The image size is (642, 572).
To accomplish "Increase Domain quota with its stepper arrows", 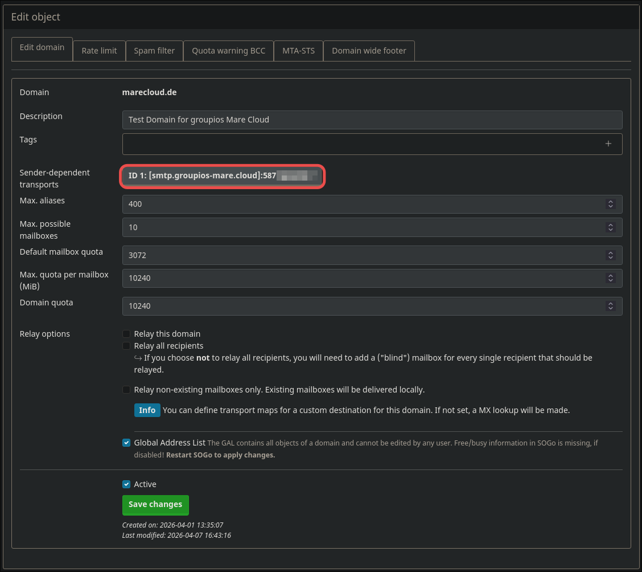I will click(x=611, y=304).
